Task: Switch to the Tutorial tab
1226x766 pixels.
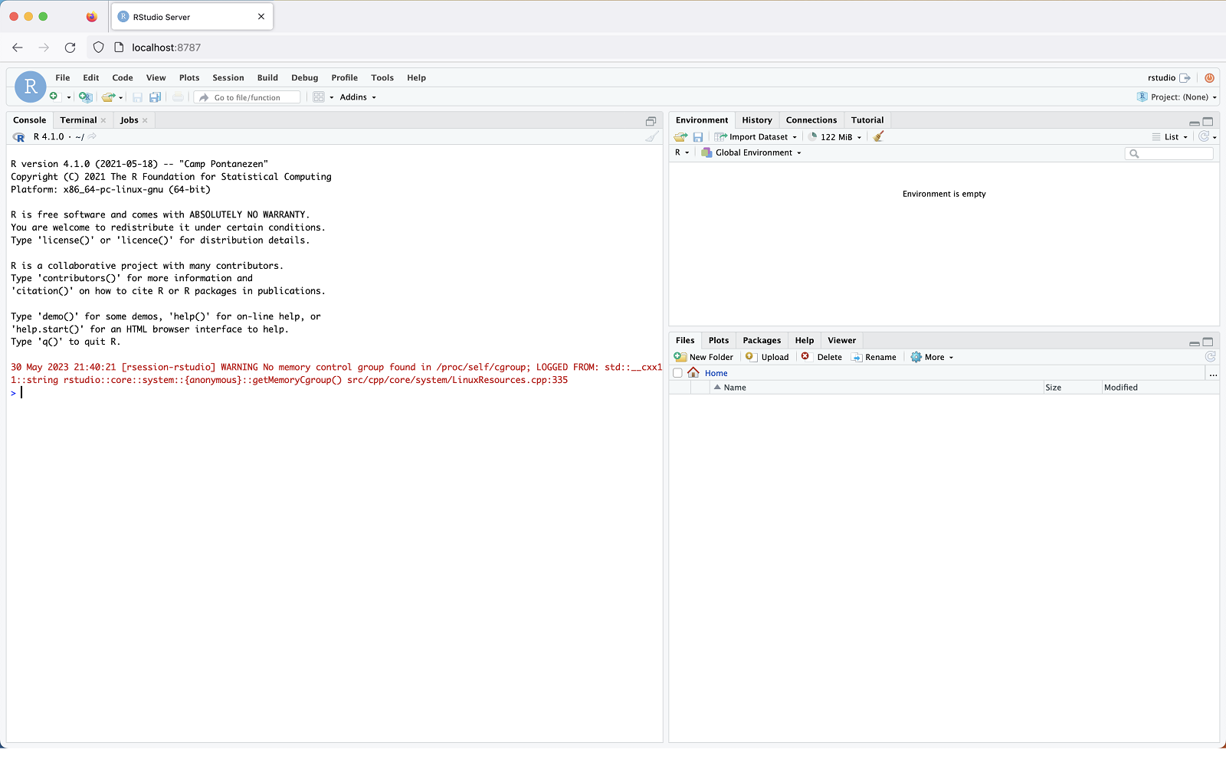Action: coord(867,120)
